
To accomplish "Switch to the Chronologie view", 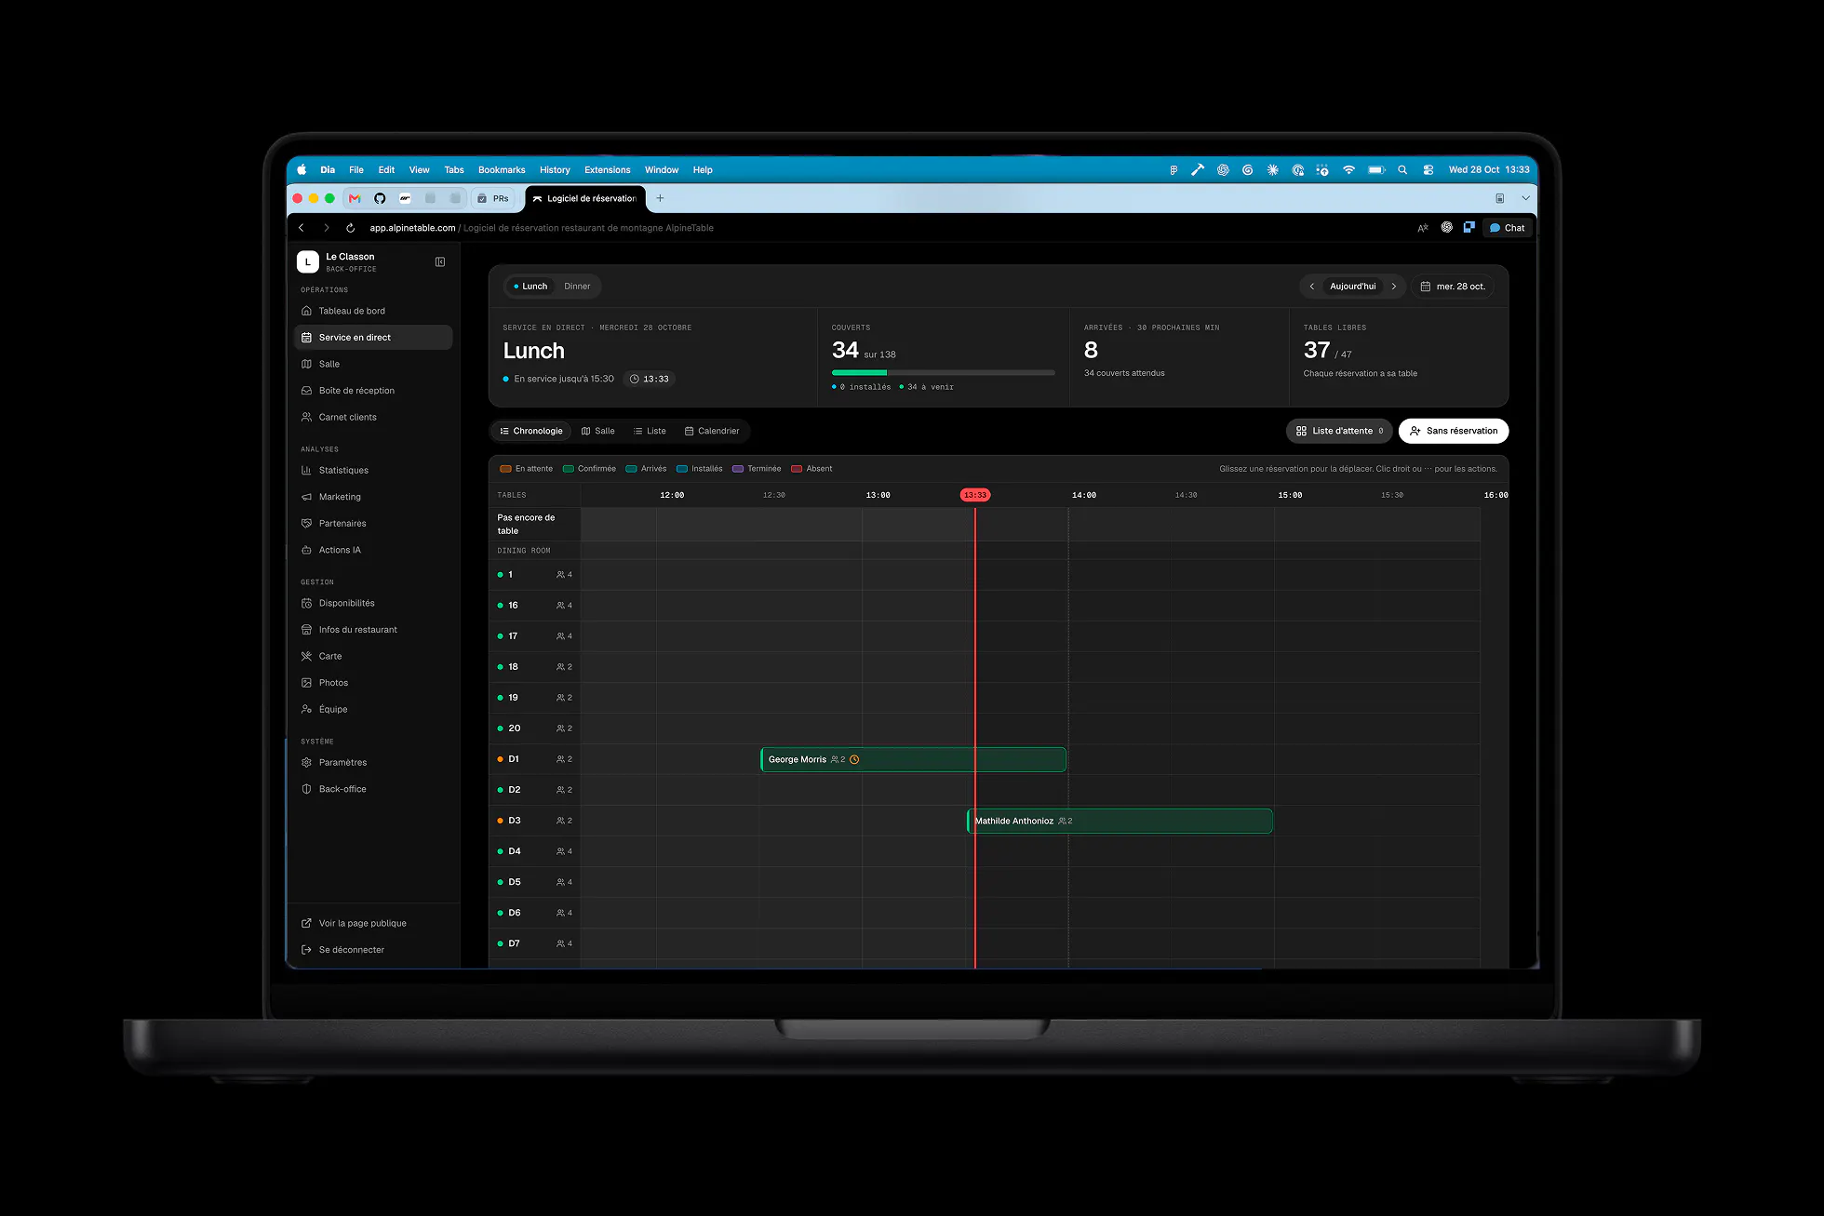I will pyautogui.click(x=531, y=431).
